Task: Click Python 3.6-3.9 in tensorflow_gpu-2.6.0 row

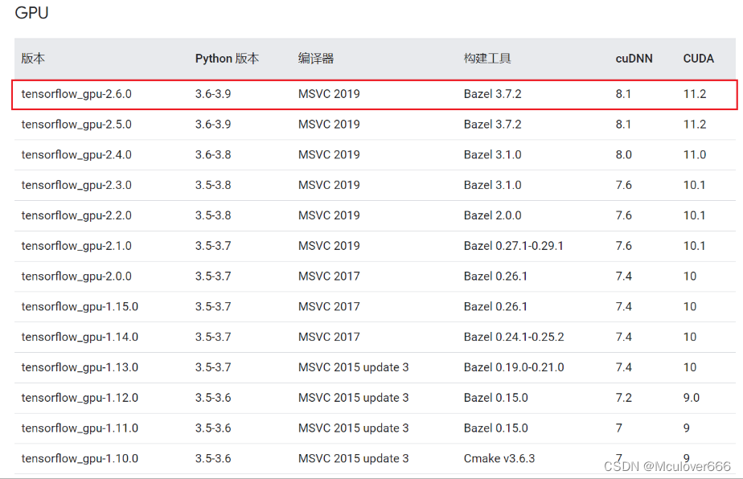Action: [x=213, y=94]
